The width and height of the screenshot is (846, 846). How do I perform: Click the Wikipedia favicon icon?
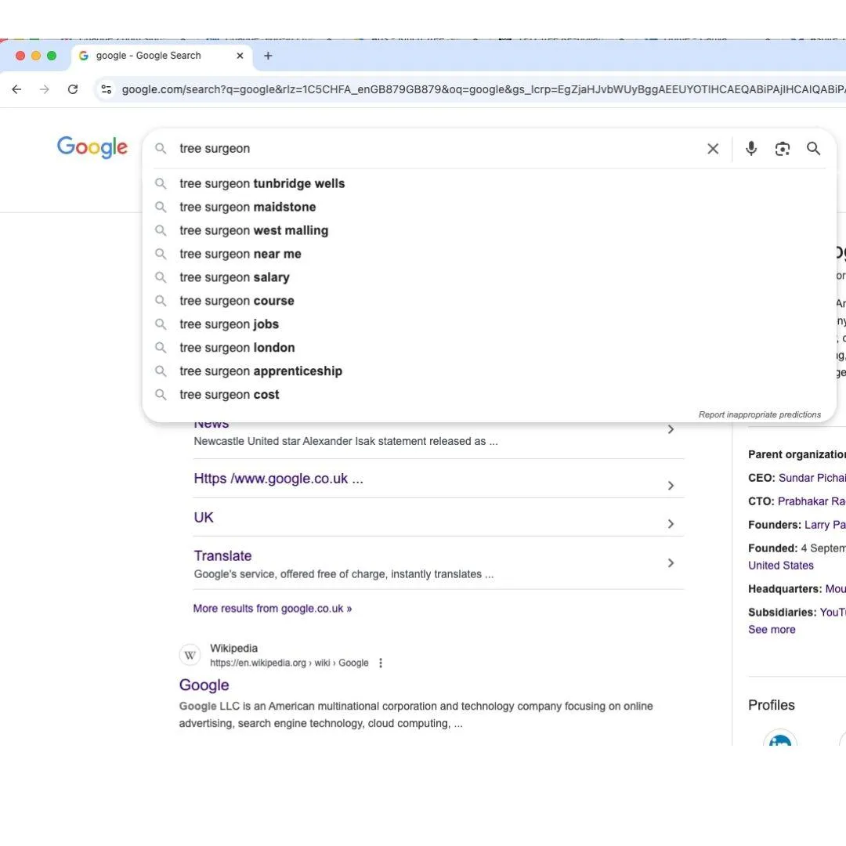pyautogui.click(x=190, y=655)
